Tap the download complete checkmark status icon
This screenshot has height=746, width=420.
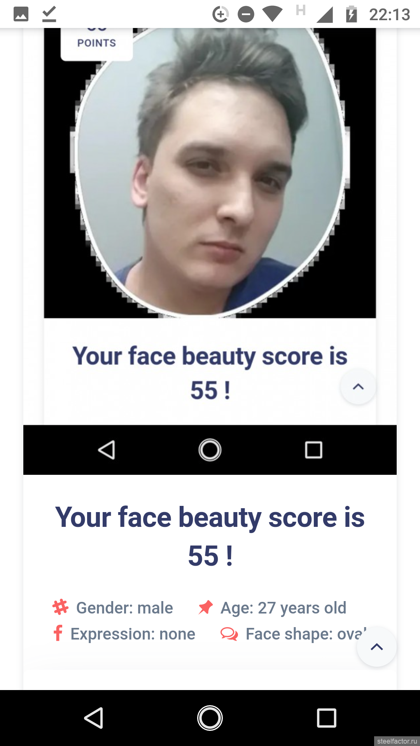coord(49,14)
